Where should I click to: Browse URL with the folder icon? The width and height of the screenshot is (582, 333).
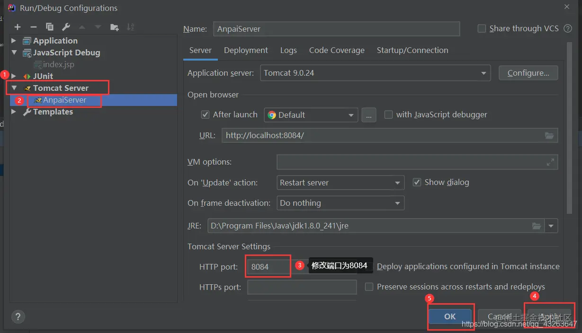[549, 135]
